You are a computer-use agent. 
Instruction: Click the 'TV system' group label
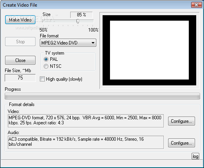[x=55, y=53]
